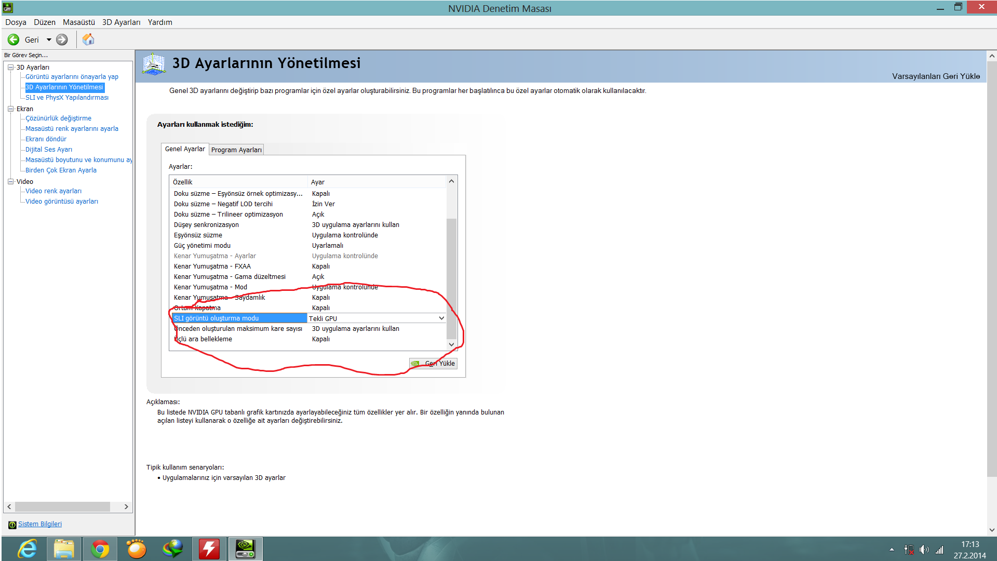Open the Tekli GPU dropdown

coord(441,318)
